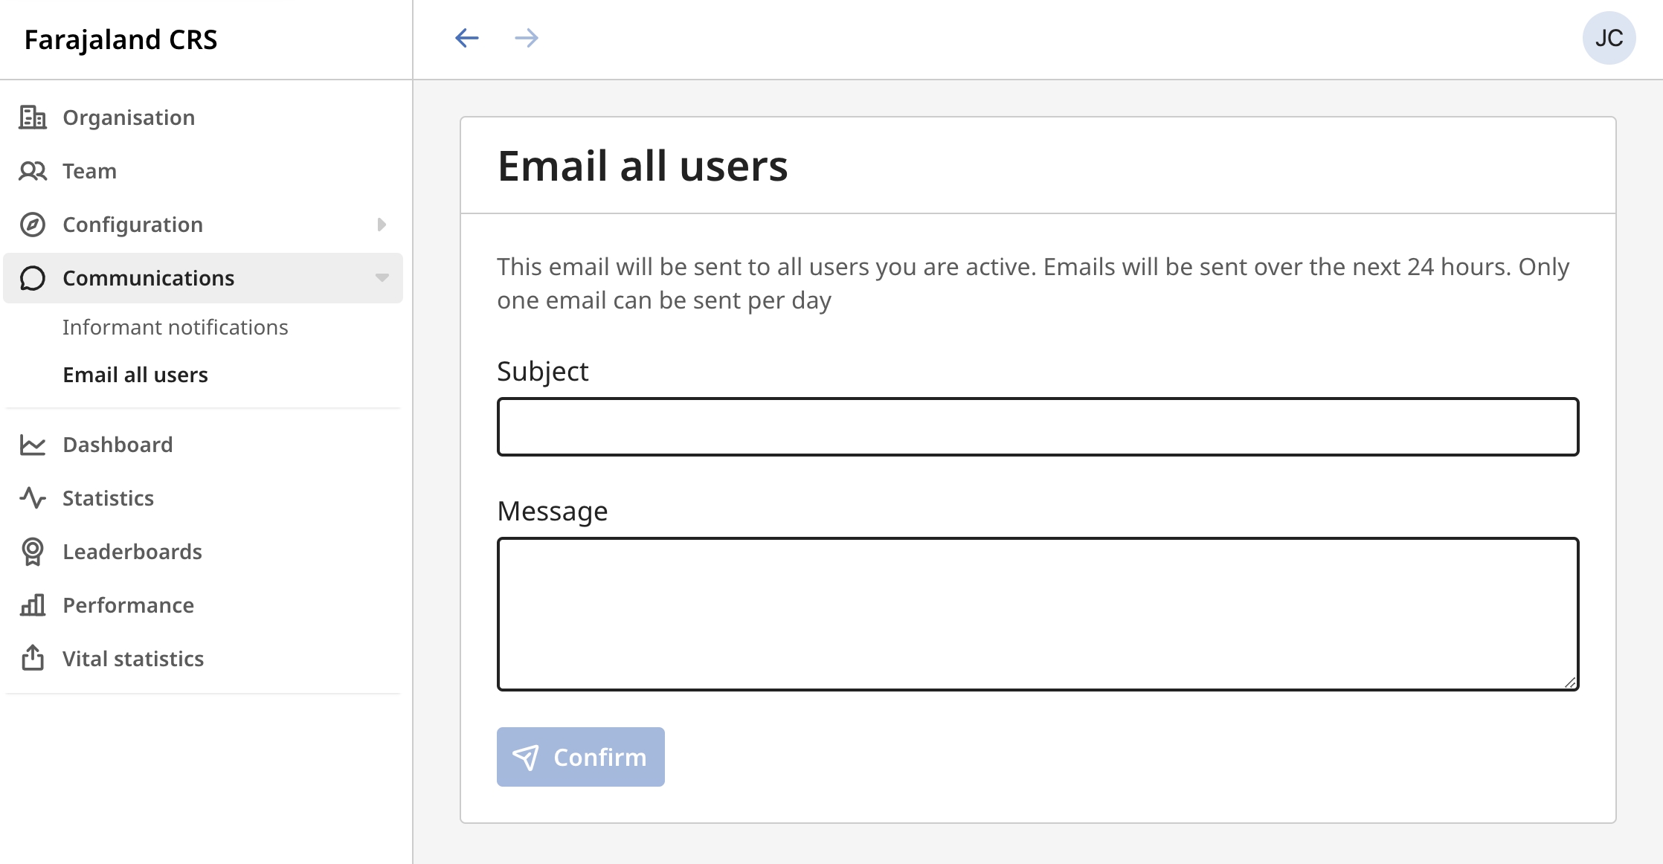
Task: Click the Team people icon
Action: pos(33,171)
